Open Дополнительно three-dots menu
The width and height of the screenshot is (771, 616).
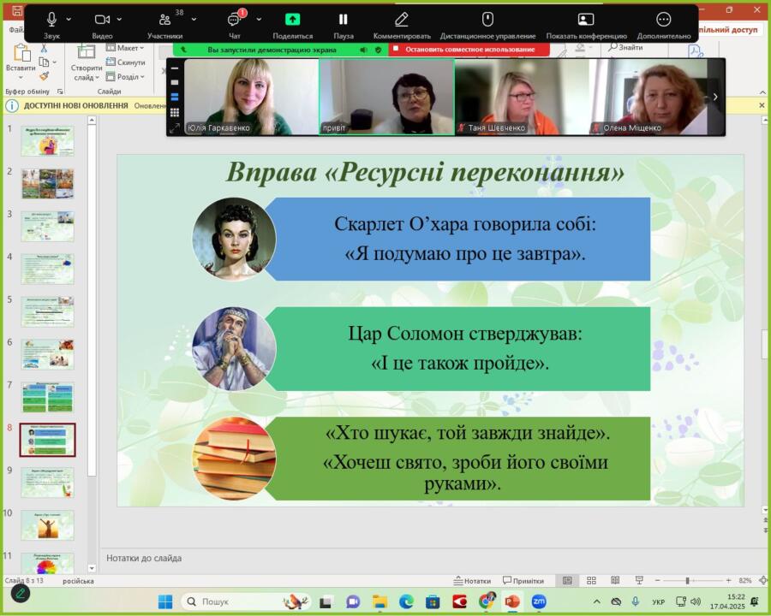coord(664,25)
